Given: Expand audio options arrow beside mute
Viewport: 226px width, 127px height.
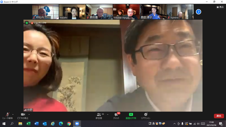Looking at the screenshot, I should coord(13,114).
